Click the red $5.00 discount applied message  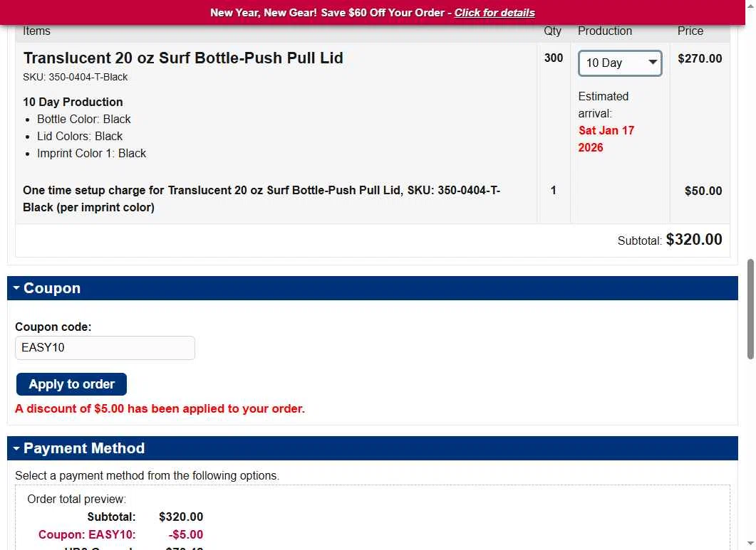160,408
